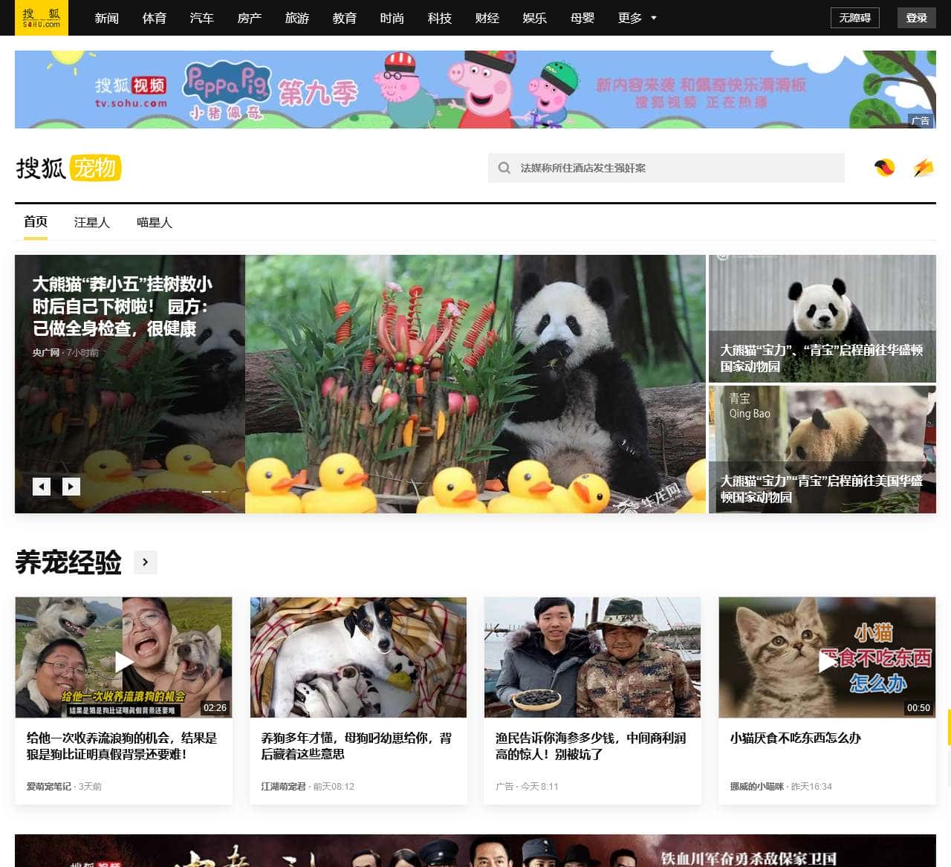This screenshot has width=951, height=867.
Task: Open article 渔民告诉你海参多少钱
Action: pos(591,746)
